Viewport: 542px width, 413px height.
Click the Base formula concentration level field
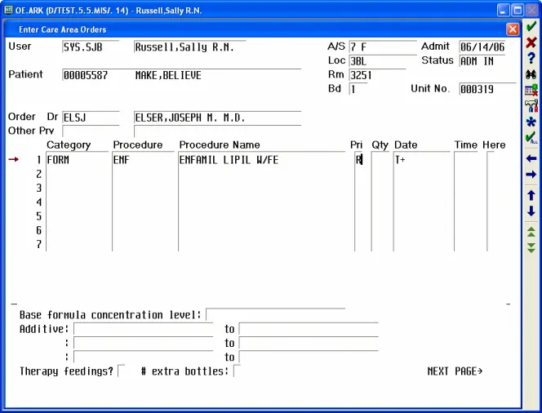tap(276, 314)
